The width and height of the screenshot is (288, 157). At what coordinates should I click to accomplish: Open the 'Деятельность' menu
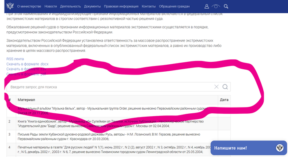pyautogui.click(x=70, y=6)
